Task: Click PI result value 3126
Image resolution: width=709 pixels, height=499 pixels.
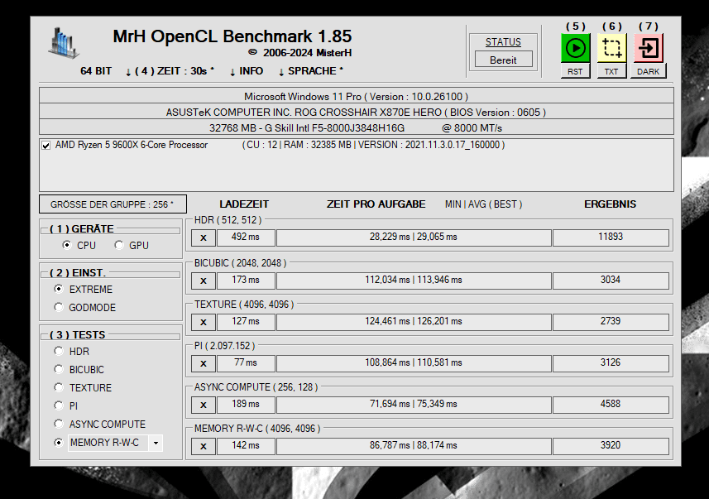Action: (x=611, y=363)
